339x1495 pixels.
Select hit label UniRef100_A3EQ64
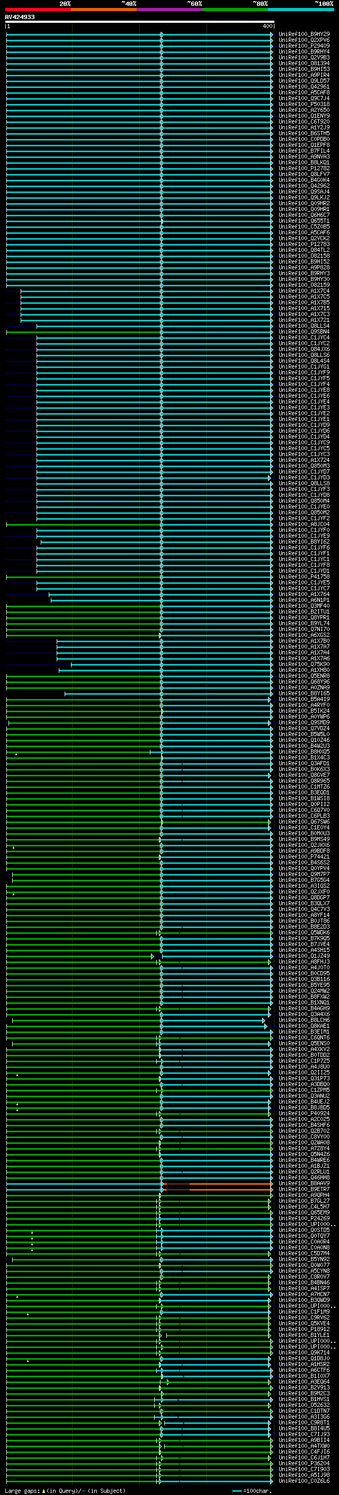point(304,1382)
